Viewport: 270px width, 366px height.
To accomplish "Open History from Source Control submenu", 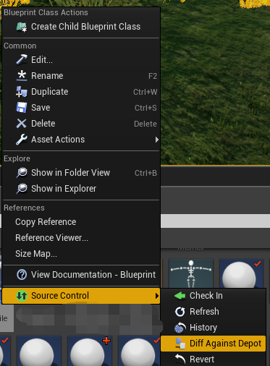I will [214, 328].
